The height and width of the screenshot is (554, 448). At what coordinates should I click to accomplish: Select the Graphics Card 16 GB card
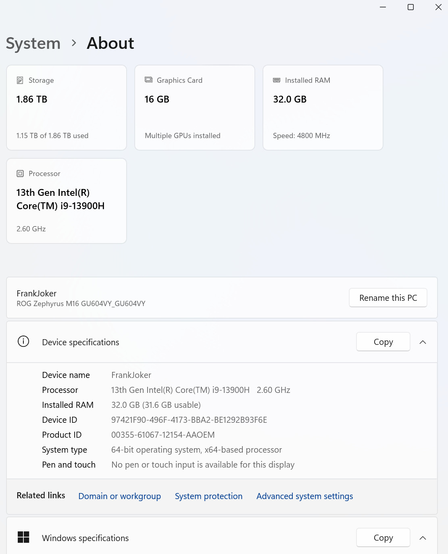(195, 108)
